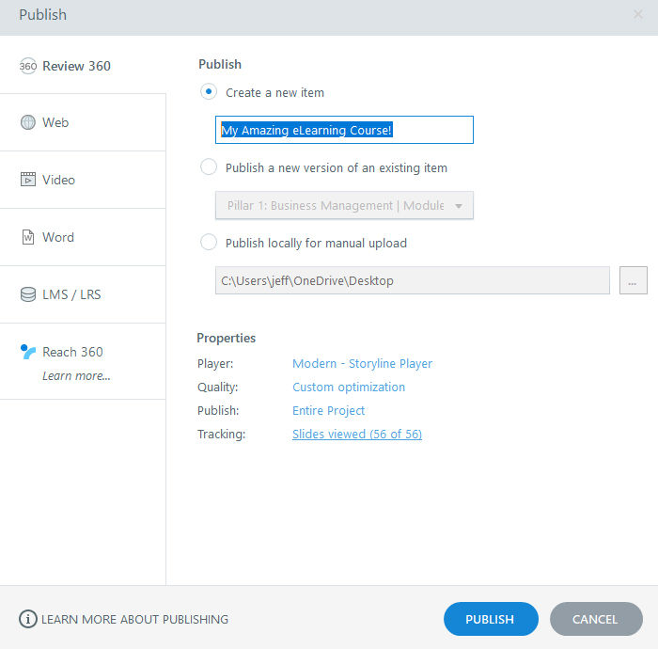The width and height of the screenshot is (658, 649).
Task: Click the Web globe icon
Action: pyautogui.click(x=28, y=122)
